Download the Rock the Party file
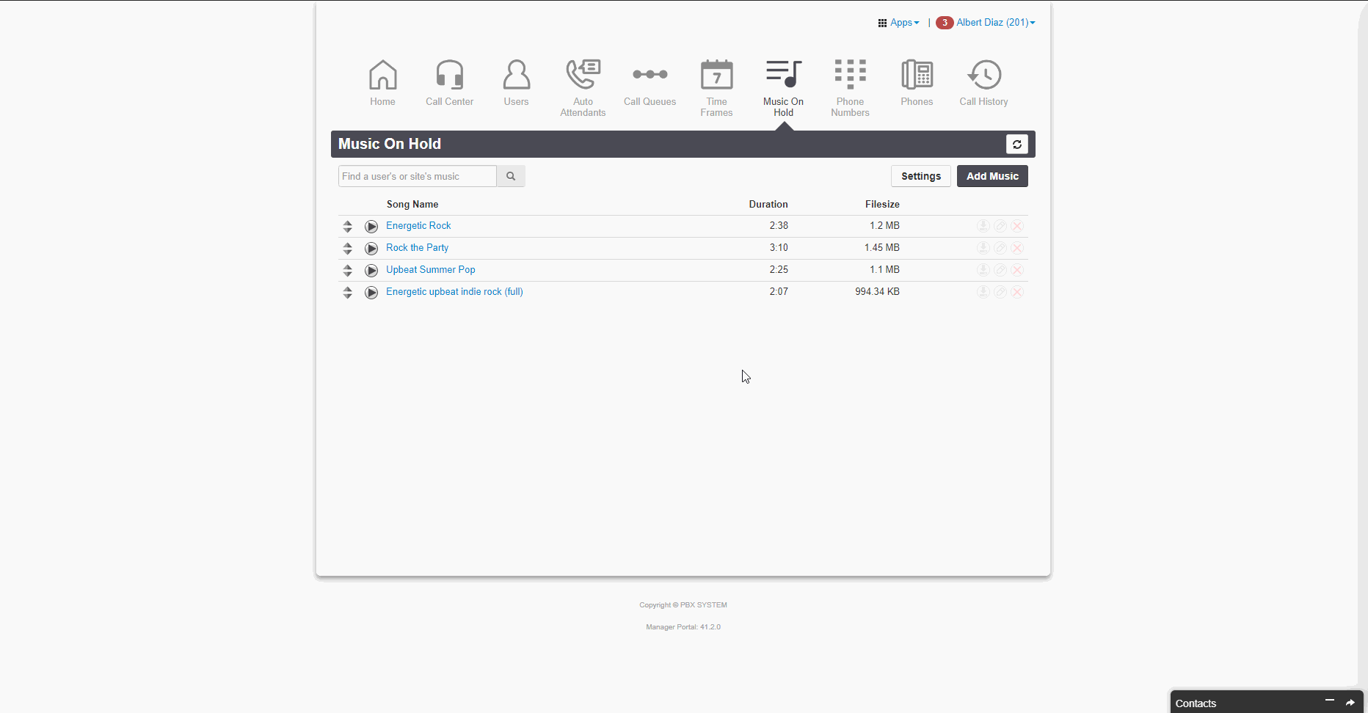 point(983,248)
